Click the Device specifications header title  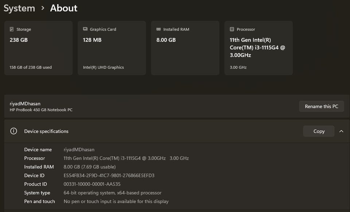[x=46, y=131]
